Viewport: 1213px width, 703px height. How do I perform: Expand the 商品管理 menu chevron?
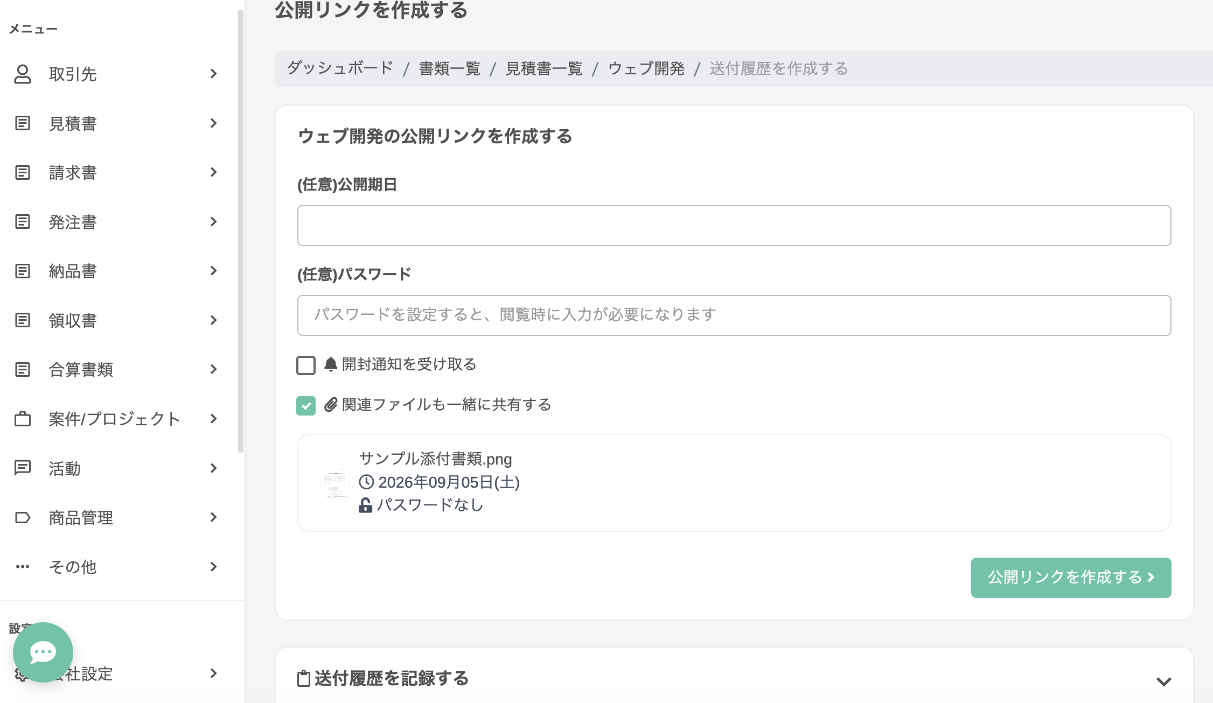[214, 517]
